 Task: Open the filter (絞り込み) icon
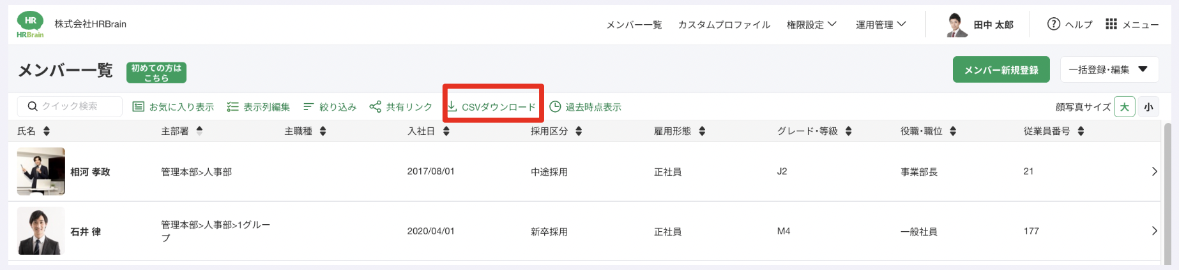pos(308,106)
